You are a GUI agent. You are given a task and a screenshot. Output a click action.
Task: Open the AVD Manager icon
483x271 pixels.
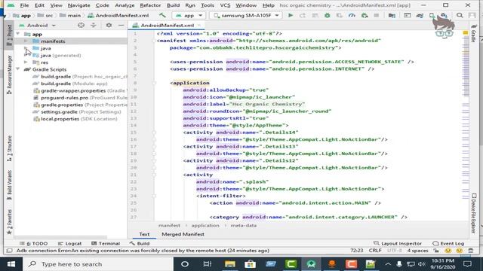[432, 15]
